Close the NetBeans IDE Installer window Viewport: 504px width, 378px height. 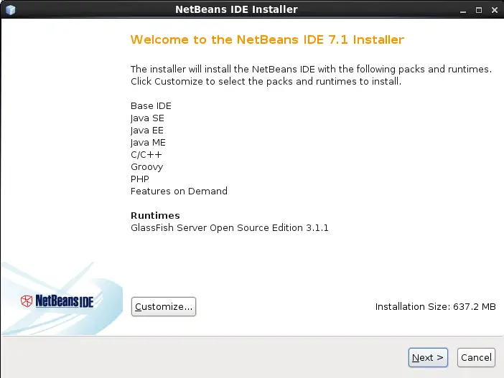click(x=495, y=10)
